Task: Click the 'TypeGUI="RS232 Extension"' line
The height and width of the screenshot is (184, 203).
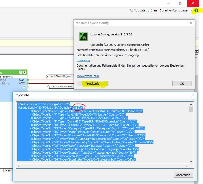Action: (84, 125)
